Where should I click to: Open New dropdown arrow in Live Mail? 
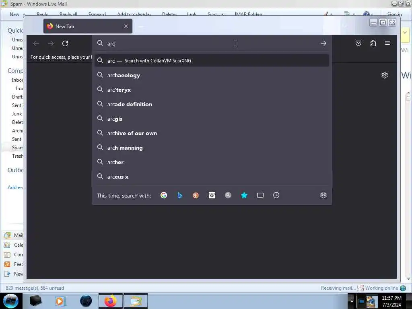point(24,14)
